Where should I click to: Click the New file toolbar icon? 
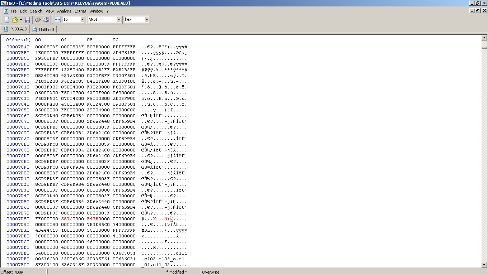point(7,20)
